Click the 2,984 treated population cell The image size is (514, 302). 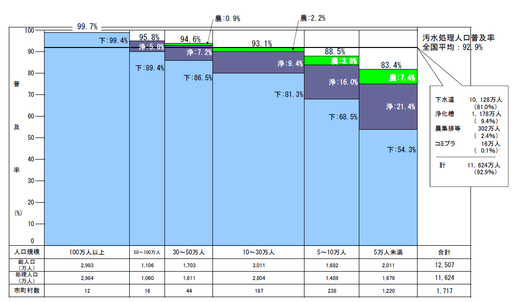[87, 278]
